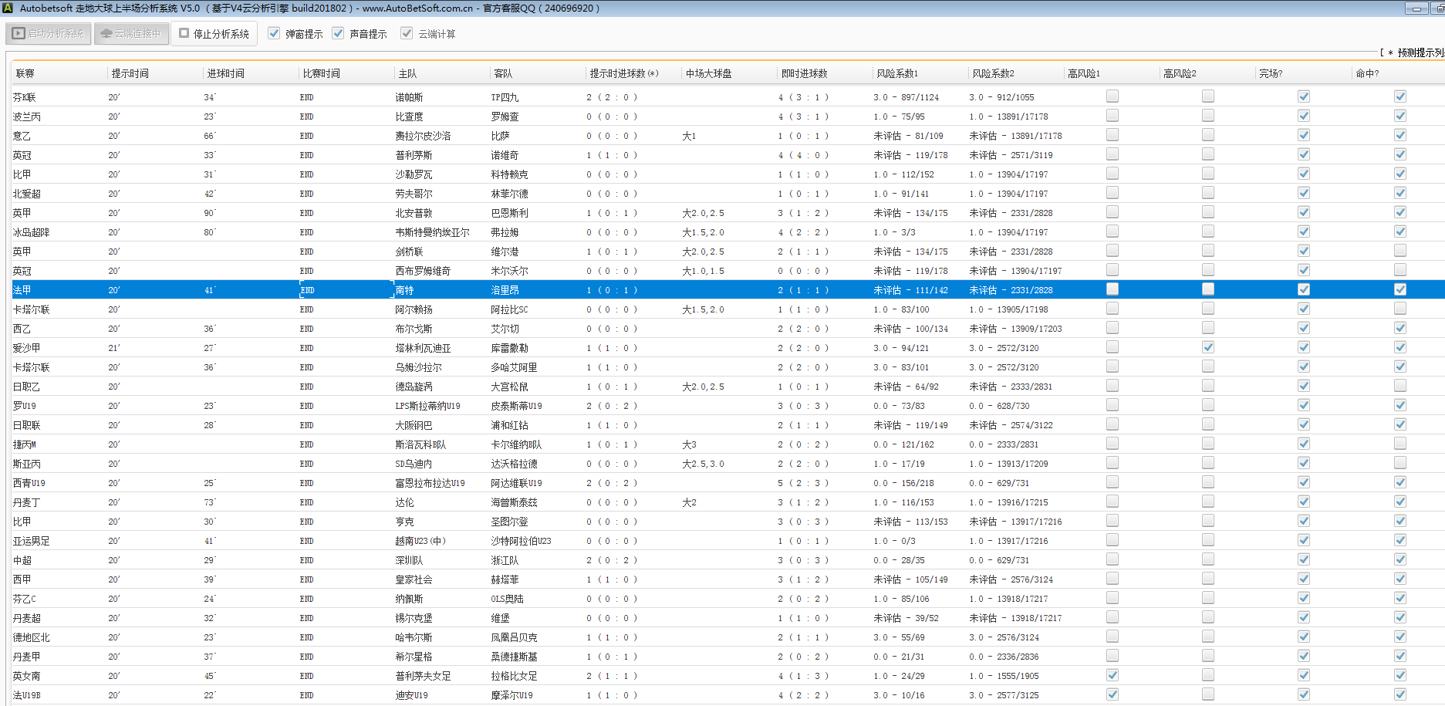
Task: Click the 风险系数1 column header
Action: pos(897,73)
